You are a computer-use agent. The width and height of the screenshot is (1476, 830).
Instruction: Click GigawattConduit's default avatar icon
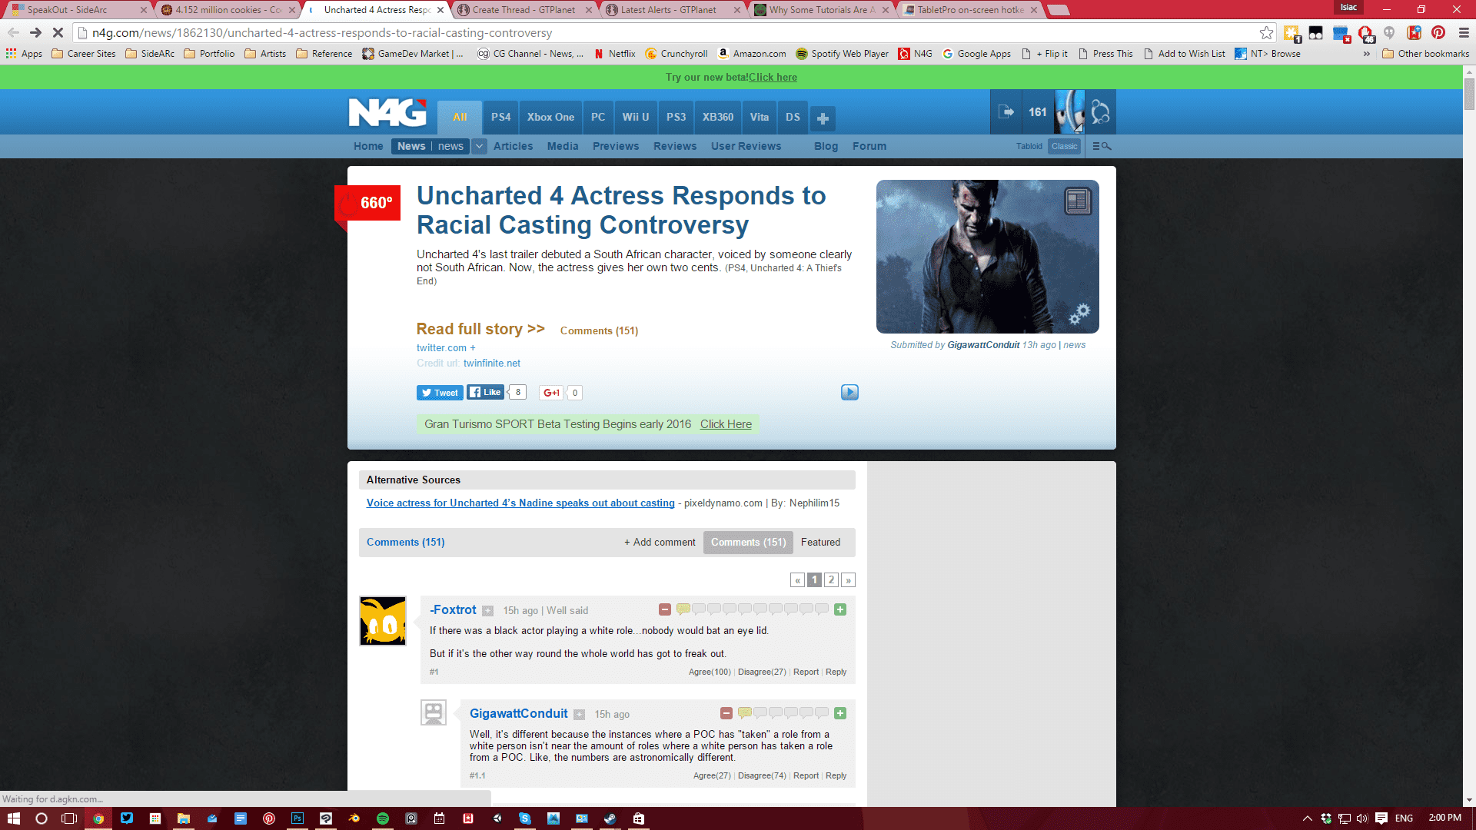click(434, 712)
